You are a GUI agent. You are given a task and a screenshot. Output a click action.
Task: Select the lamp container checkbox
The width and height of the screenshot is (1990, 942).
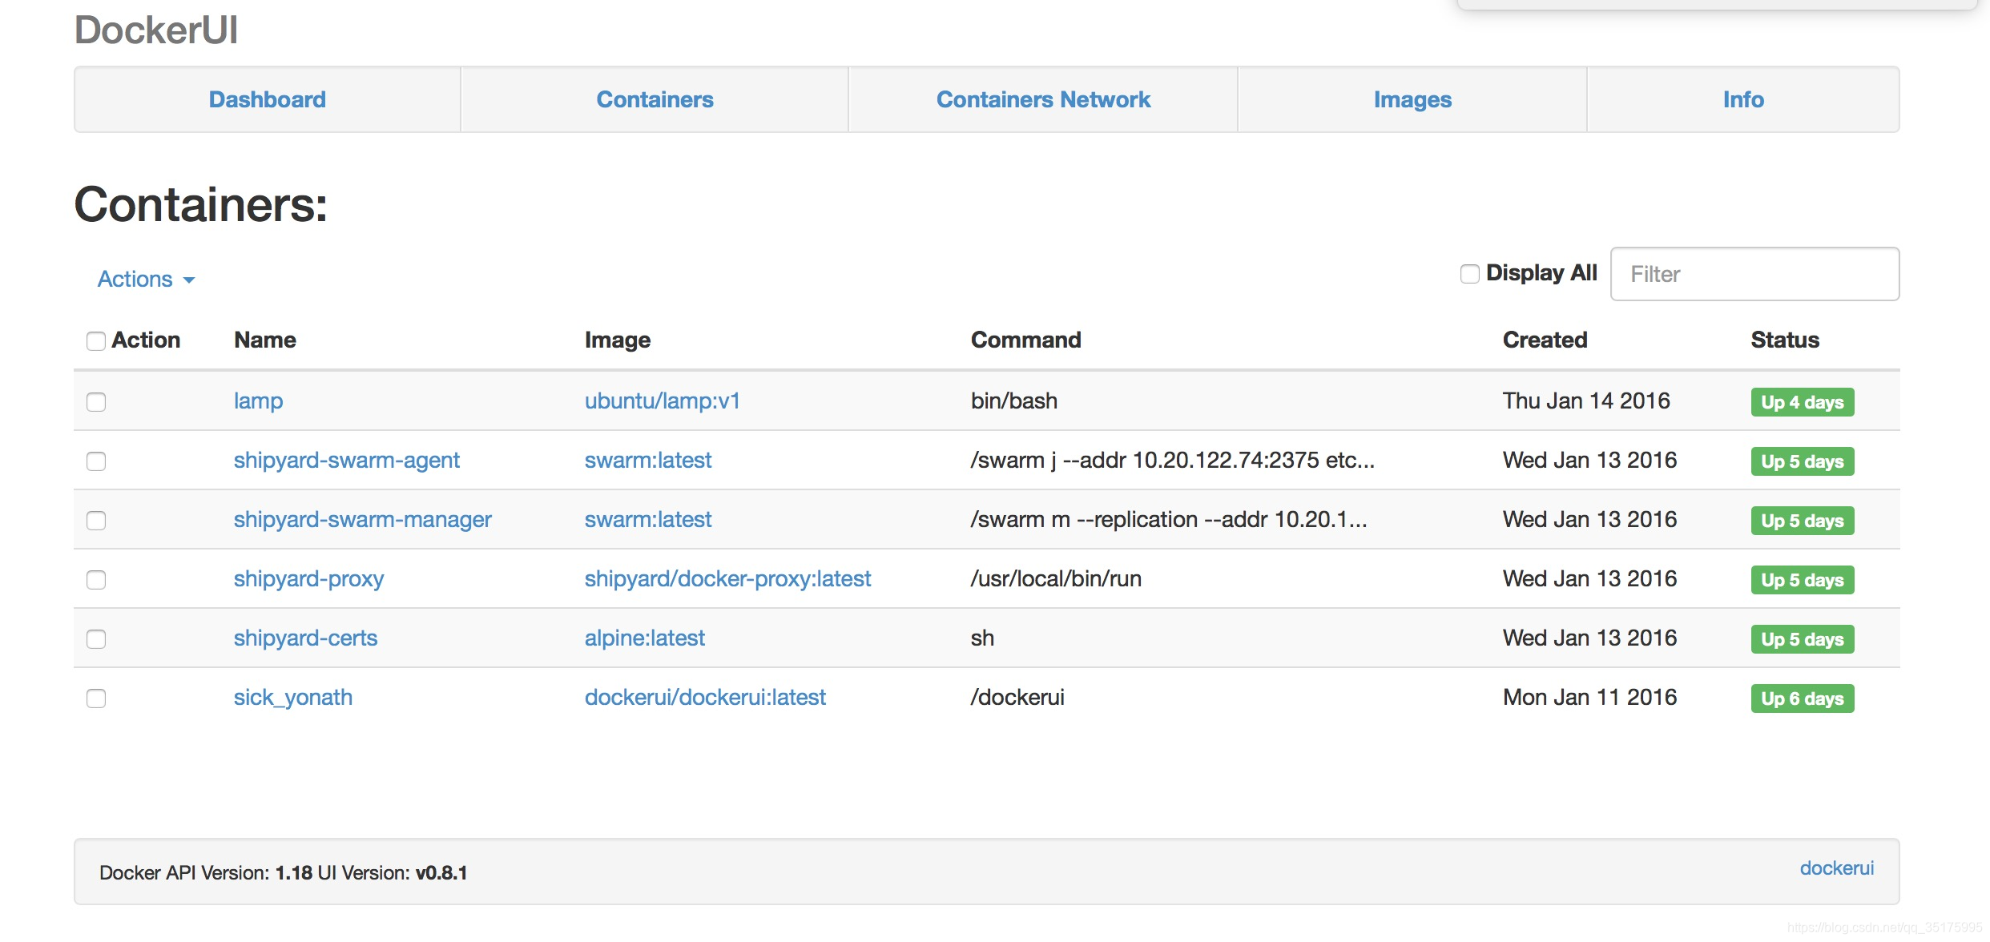pos(96,402)
